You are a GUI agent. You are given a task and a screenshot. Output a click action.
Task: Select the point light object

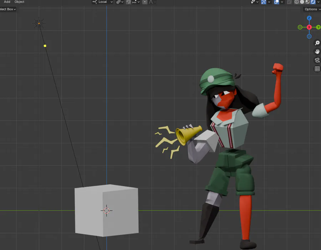coord(39,23)
